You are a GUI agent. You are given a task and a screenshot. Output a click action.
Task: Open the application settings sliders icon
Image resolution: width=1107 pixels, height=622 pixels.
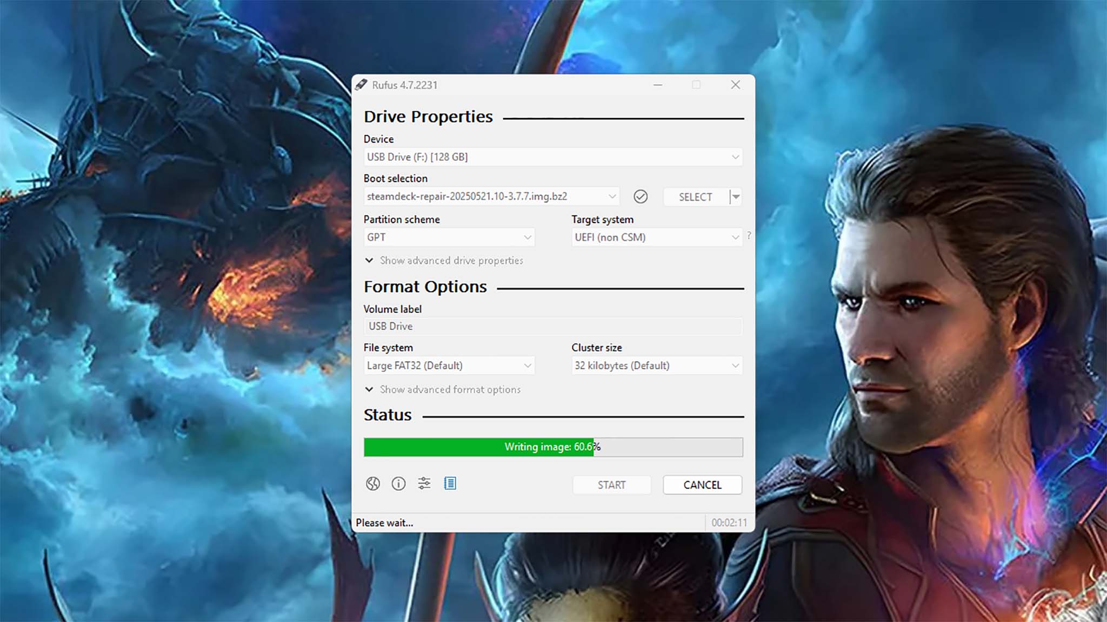[424, 483]
